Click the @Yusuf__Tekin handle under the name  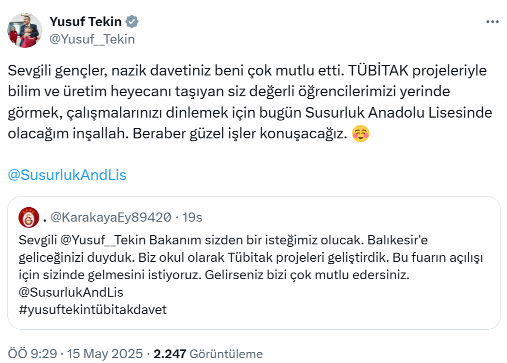tap(92, 39)
